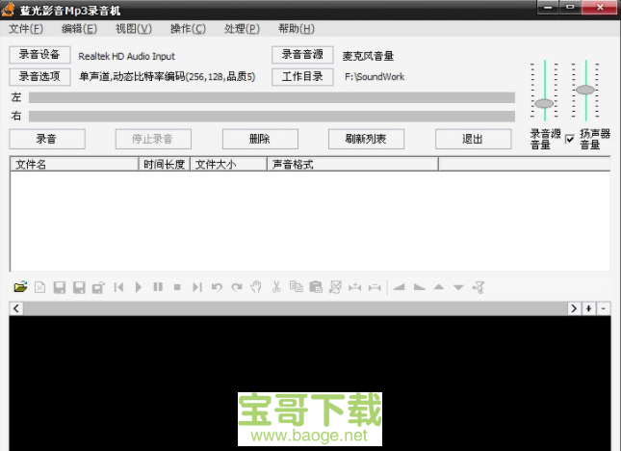Image resolution: width=621 pixels, height=451 pixels.
Task: Click the 录音源音量 slider handle
Action: tap(544, 104)
